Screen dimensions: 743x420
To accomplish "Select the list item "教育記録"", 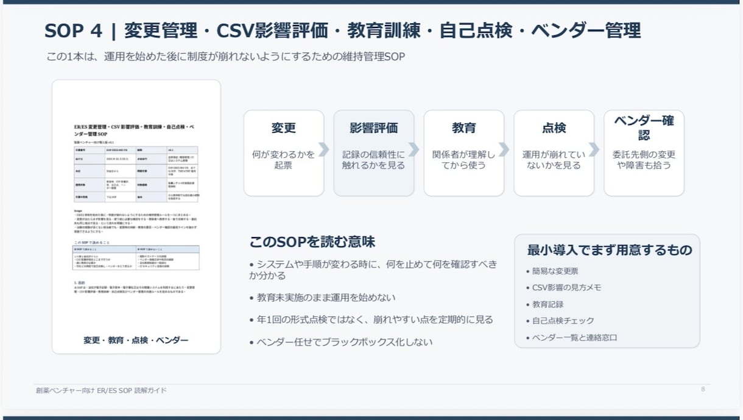I will [x=544, y=304].
